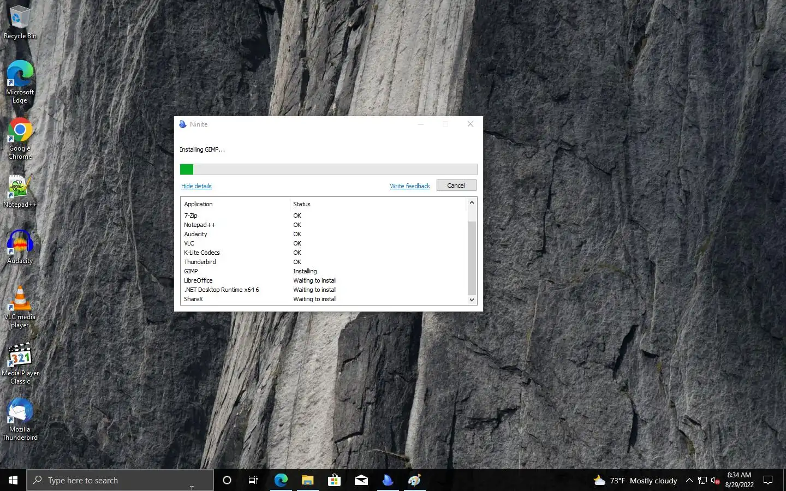Click the details list scrollbar thumb

click(472, 258)
